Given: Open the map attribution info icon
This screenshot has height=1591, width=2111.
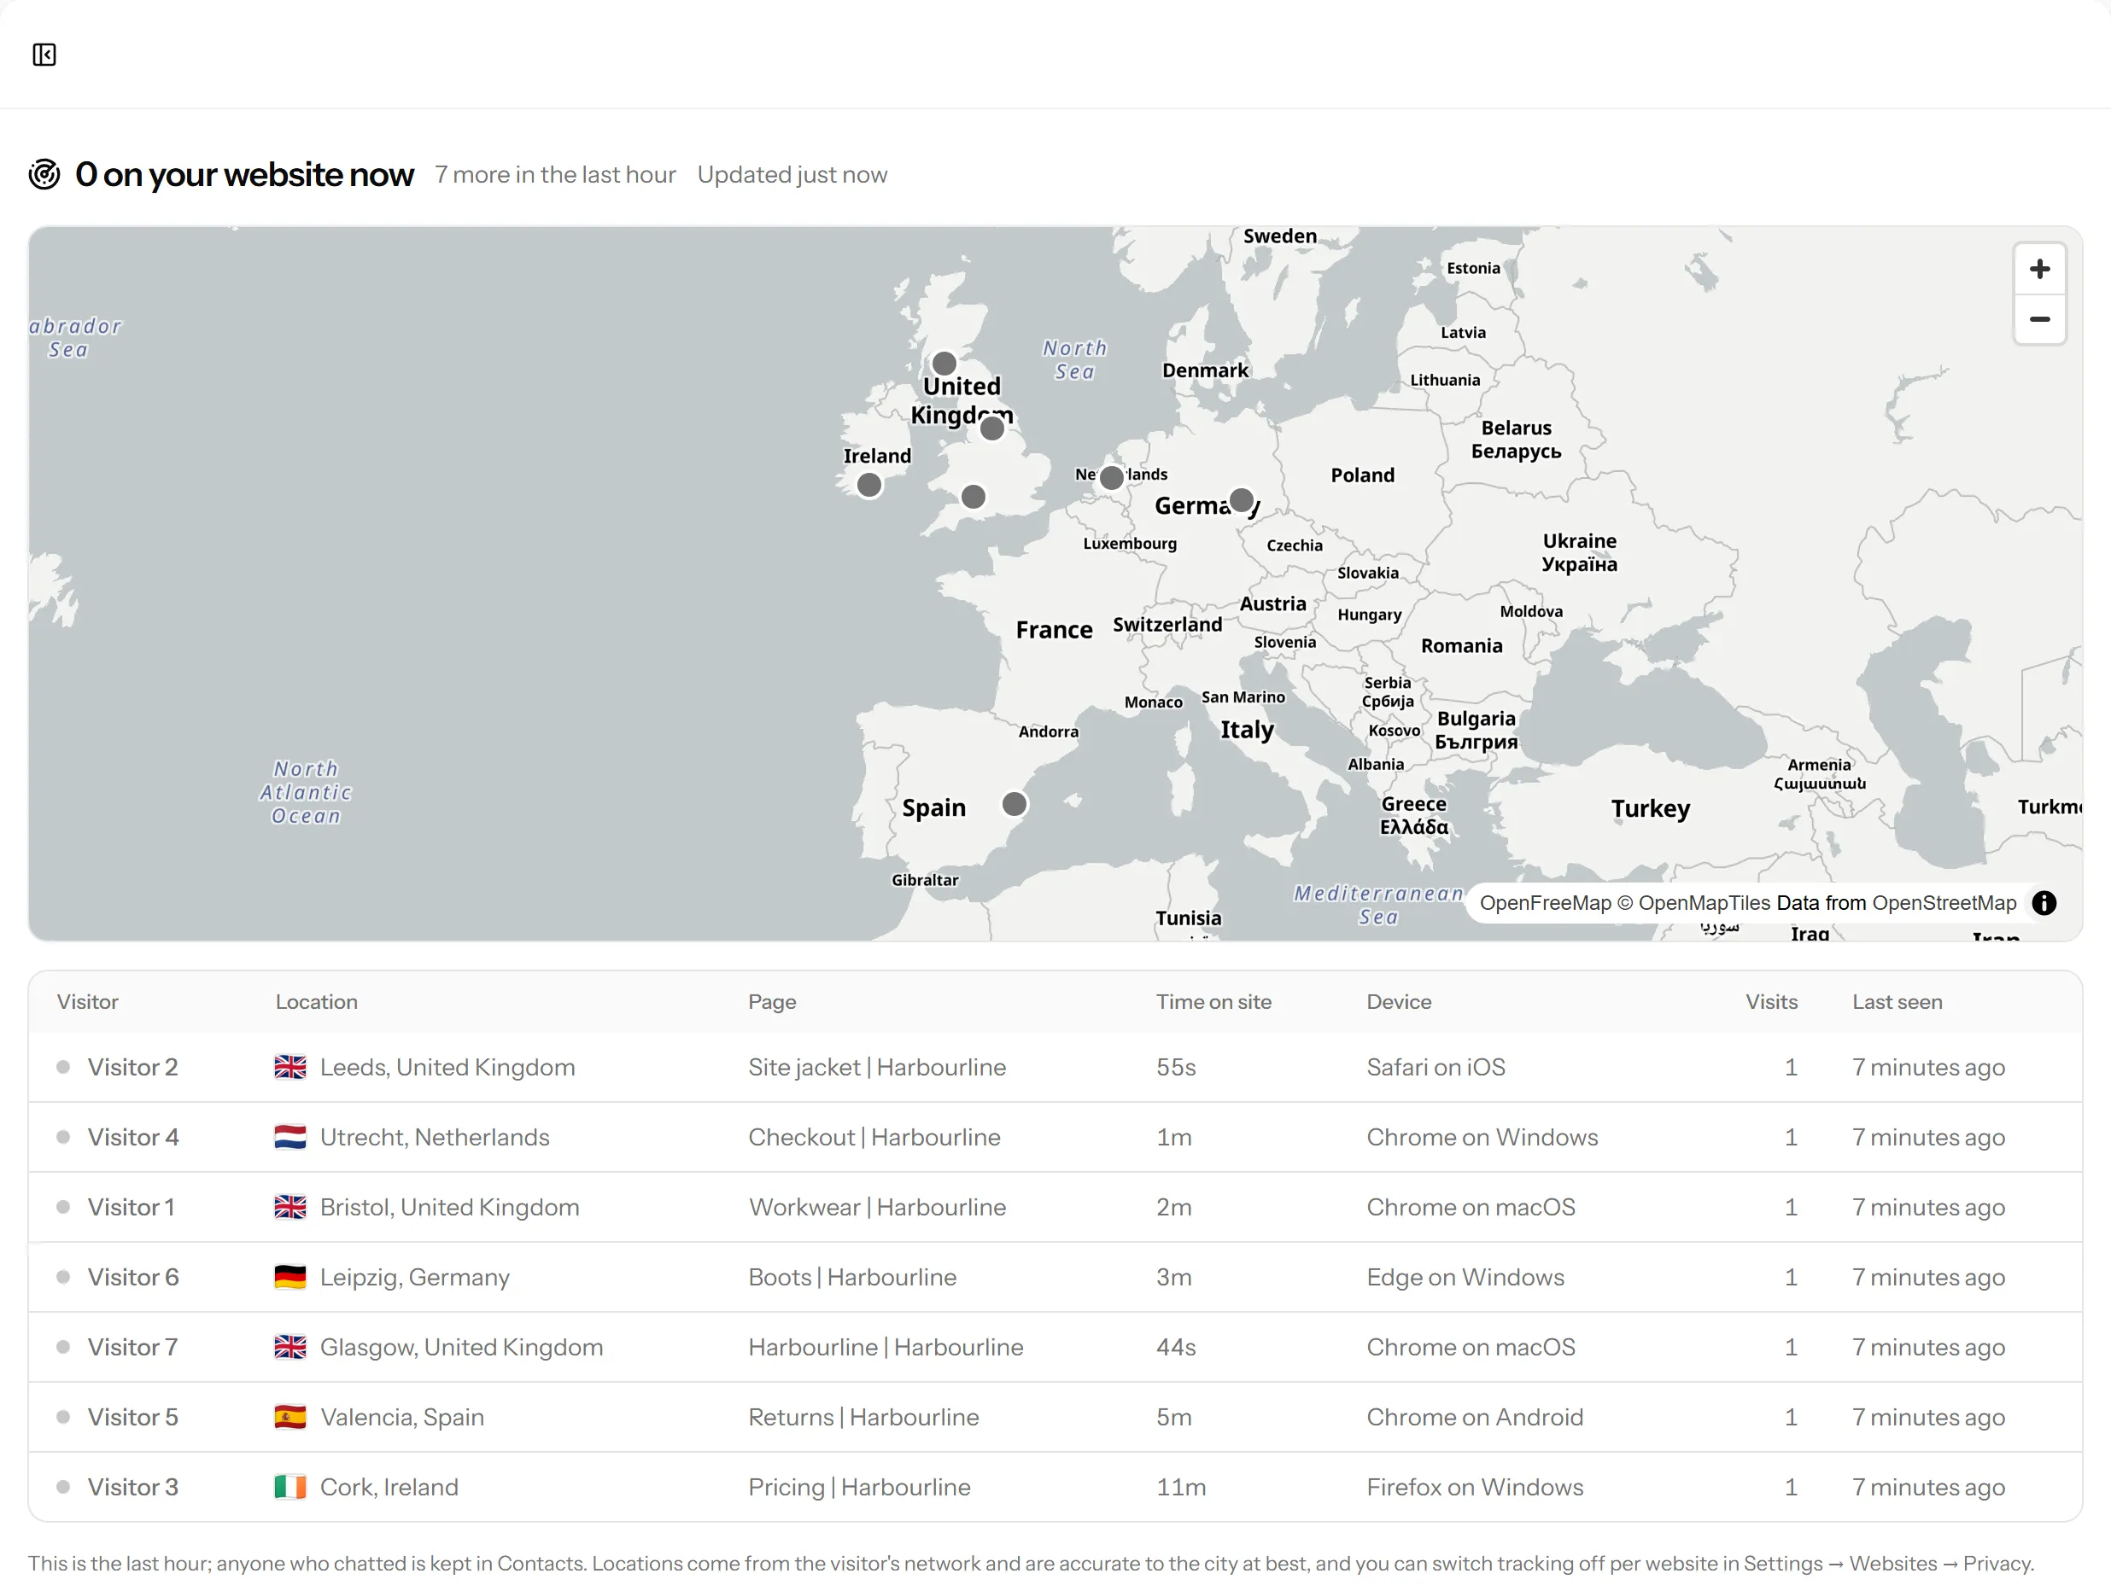Looking at the screenshot, I should (x=2044, y=903).
